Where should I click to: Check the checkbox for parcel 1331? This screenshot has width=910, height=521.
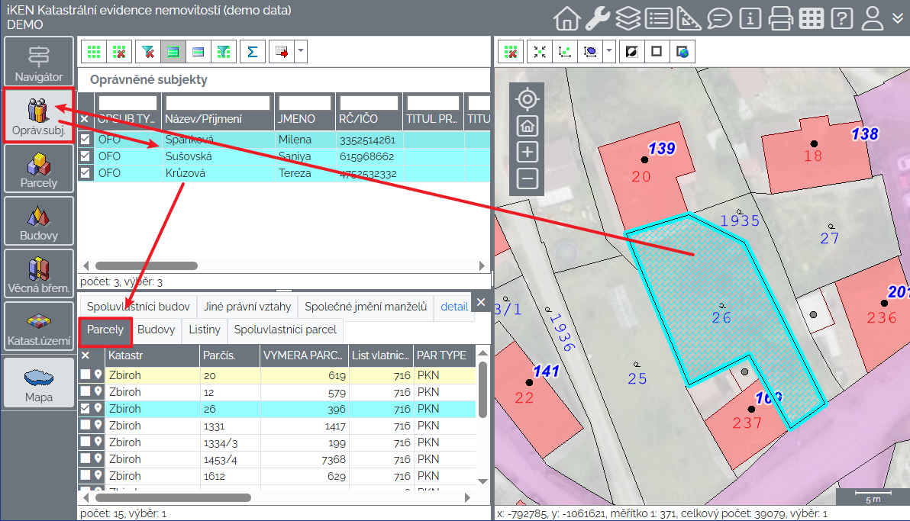pyautogui.click(x=86, y=426)
